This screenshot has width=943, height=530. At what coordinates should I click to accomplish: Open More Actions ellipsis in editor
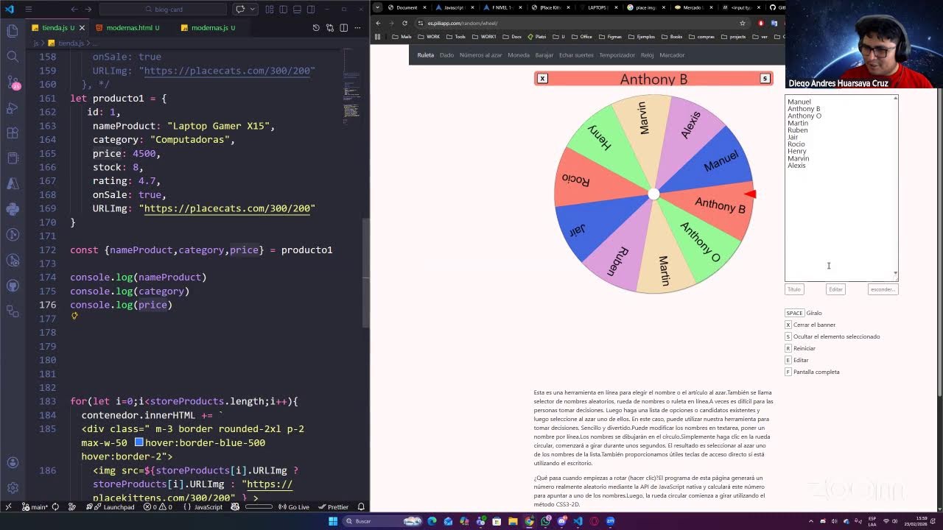coord(357,28)
